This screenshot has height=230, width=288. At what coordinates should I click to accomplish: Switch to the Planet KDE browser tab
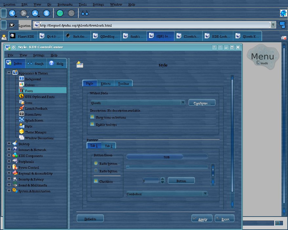click(23, 36)
